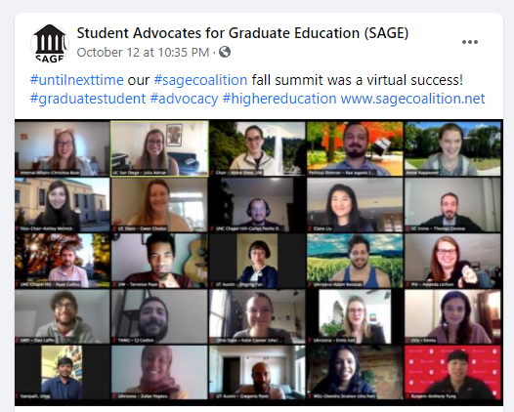Click the Vice-Chair tile with building background
Viewport: 514px width, 412px height.
pyautogui.click(x=63, y=205)
